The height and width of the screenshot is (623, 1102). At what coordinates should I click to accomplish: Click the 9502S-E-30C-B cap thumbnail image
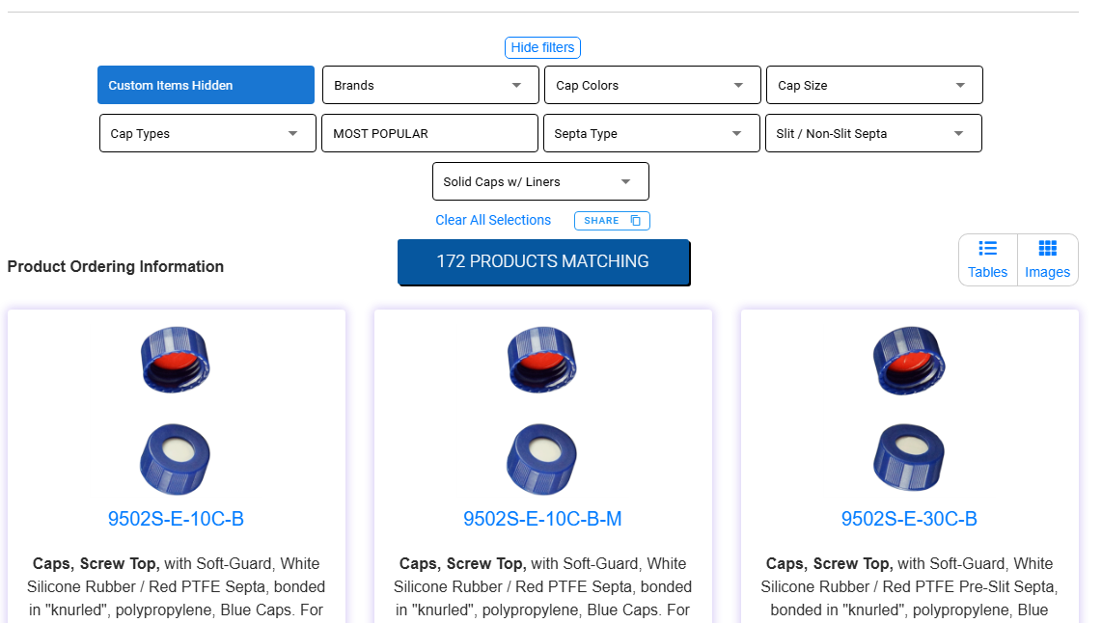point(908,360)
